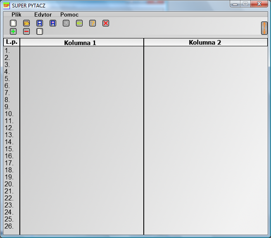Click the lined document icon in second toolbar row
The width and height of the screenshot is (271, 238).
pos(40,31)
